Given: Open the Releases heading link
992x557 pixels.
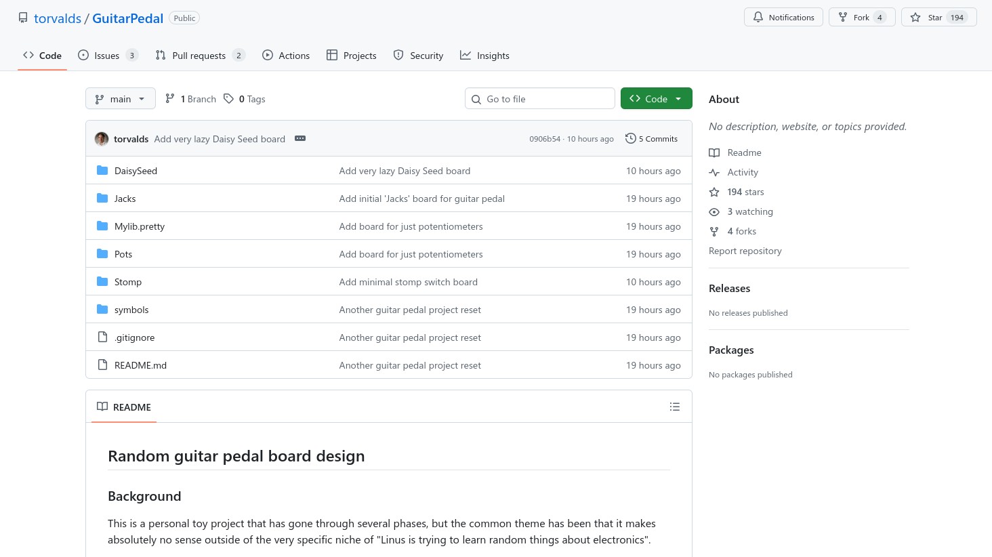Looking at the screenshot, I should [x=729, y=288].
